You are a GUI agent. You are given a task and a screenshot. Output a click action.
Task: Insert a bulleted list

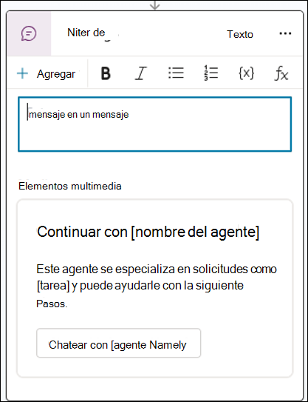(x=176, y=73)
